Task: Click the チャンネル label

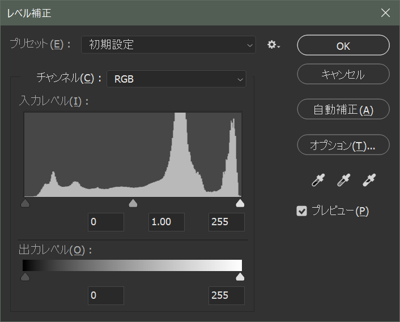Action: point(69,78)
